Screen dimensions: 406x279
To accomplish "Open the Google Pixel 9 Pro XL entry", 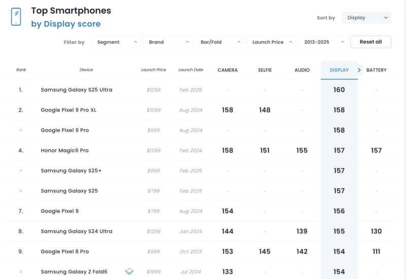I will (x=69, y=110).
